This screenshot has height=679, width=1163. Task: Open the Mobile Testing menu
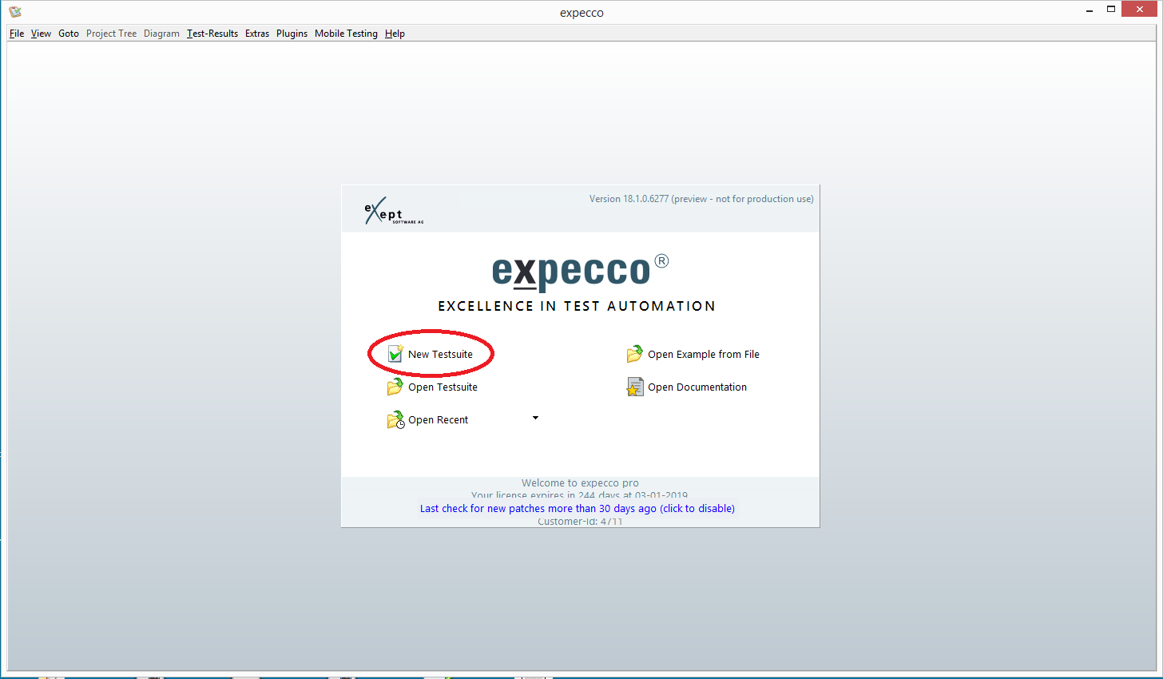[x=346, y=34]
